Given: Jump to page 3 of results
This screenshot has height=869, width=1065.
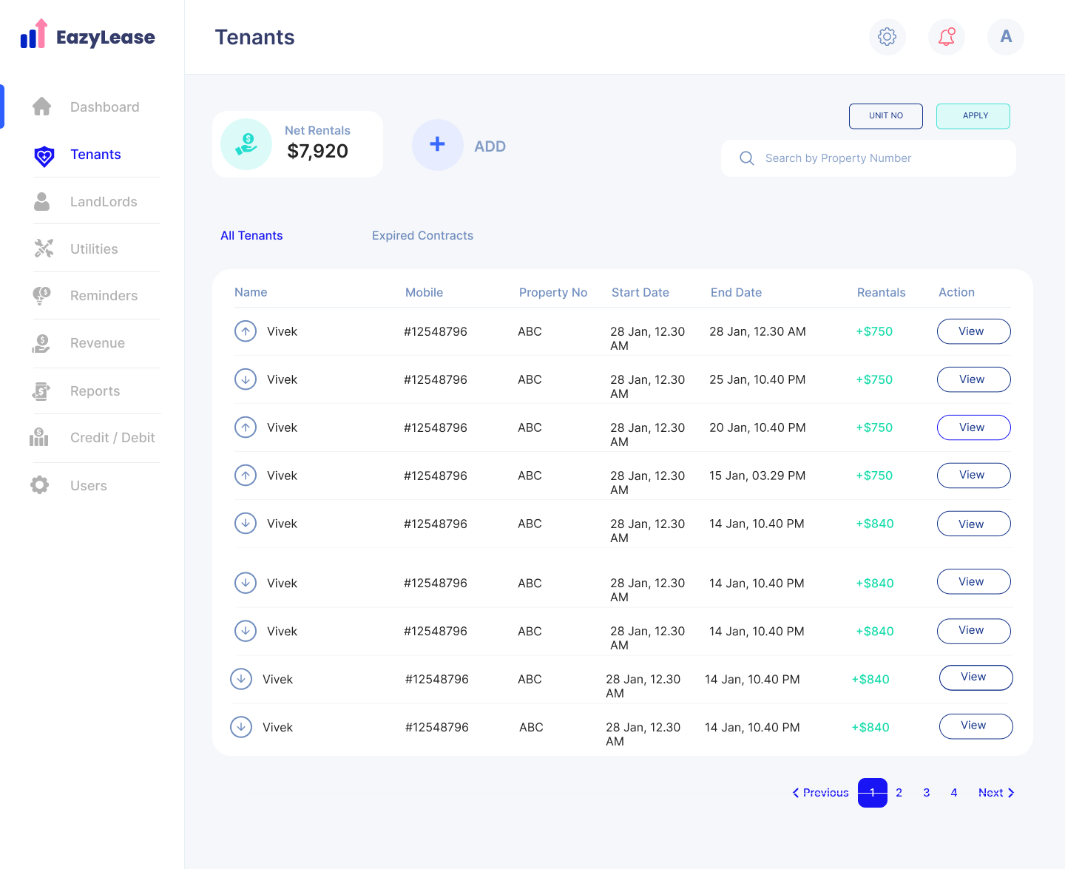Looking at the screenshot, I should point(926,793).
